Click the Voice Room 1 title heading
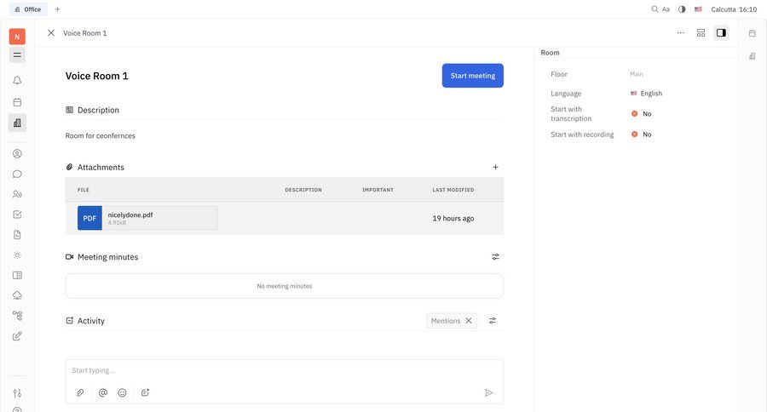Viewport: 767px width, 412px height. point(97,76)
